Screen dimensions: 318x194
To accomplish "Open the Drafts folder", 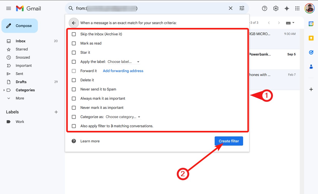I will click(x=21, y=82).
